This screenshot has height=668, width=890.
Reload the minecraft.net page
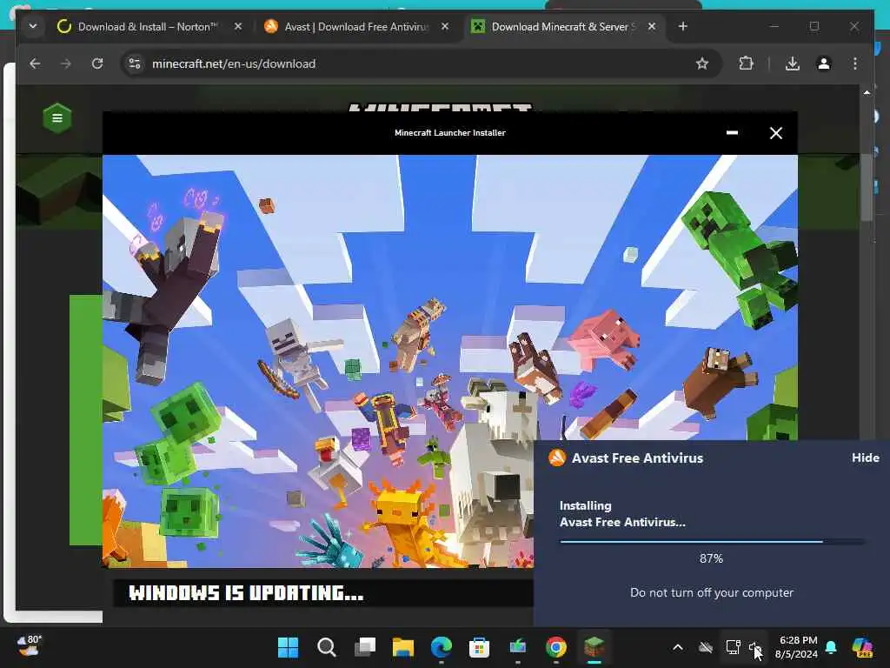97,63
